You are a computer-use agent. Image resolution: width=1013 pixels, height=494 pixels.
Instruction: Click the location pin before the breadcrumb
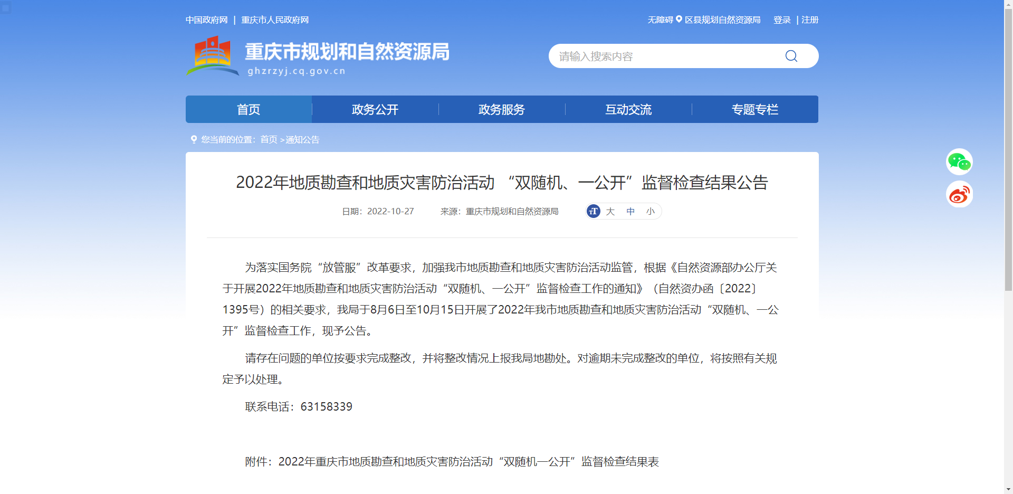point(194,139)
